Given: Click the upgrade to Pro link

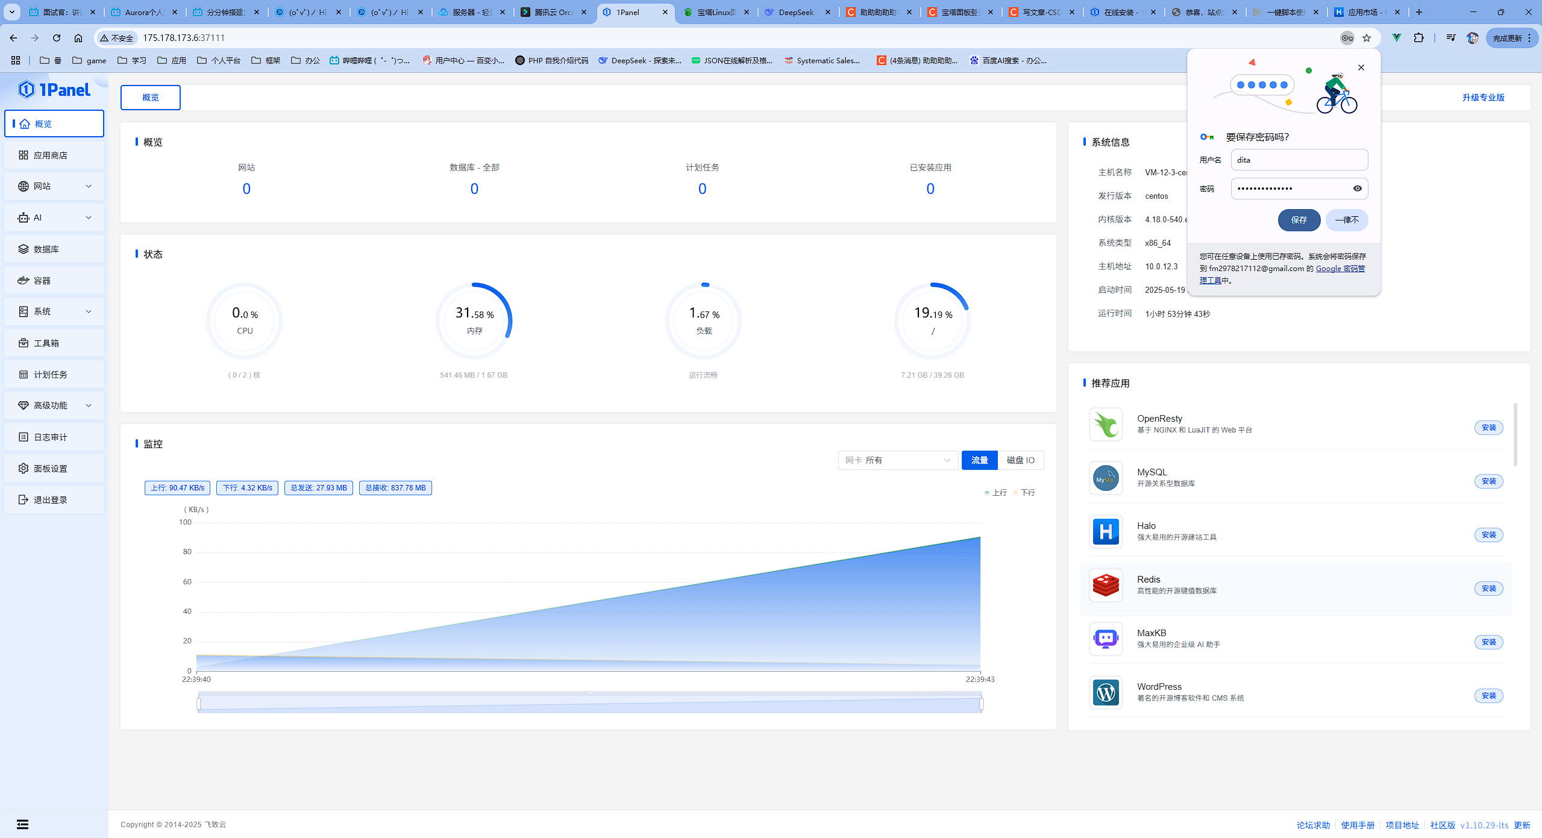Looking at the screenshot, I should pyautogui.click(x=1483, y=98).
